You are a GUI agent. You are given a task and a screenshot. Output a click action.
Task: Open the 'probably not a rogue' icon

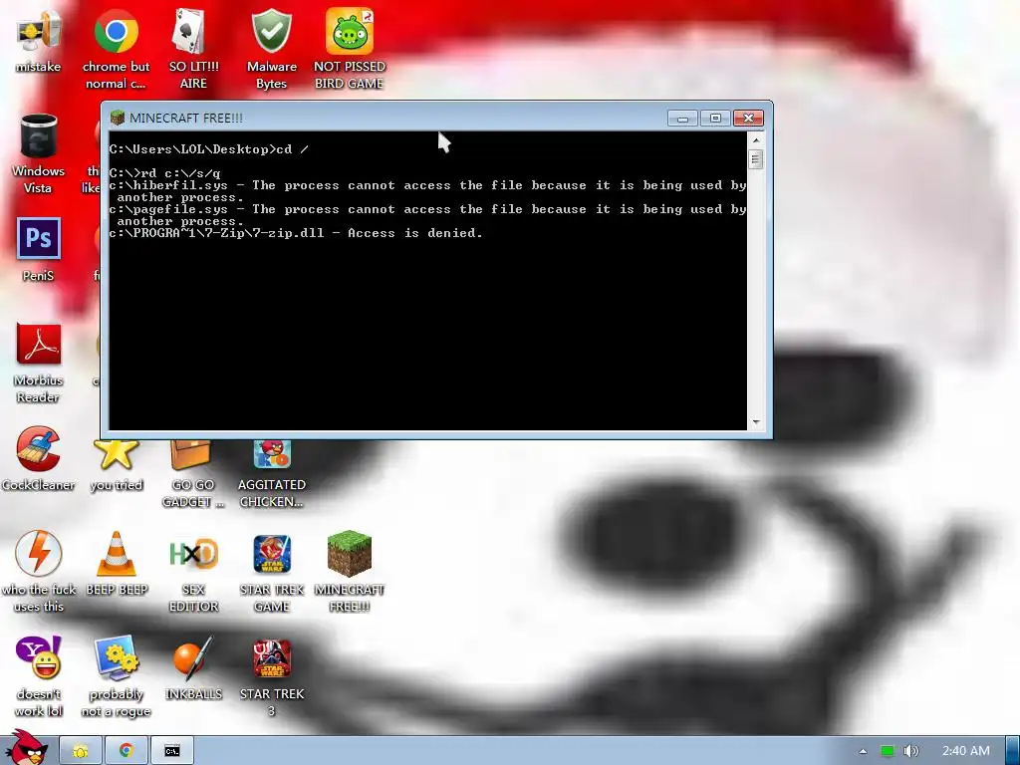point(116,676)
